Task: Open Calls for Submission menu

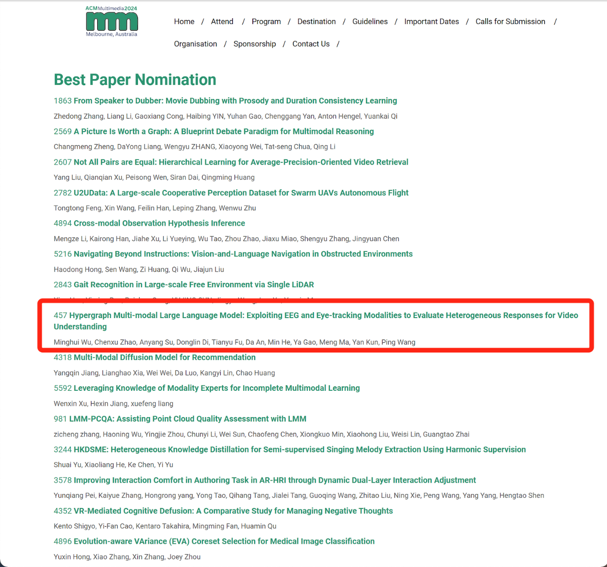Action: (x=510, y=22)
